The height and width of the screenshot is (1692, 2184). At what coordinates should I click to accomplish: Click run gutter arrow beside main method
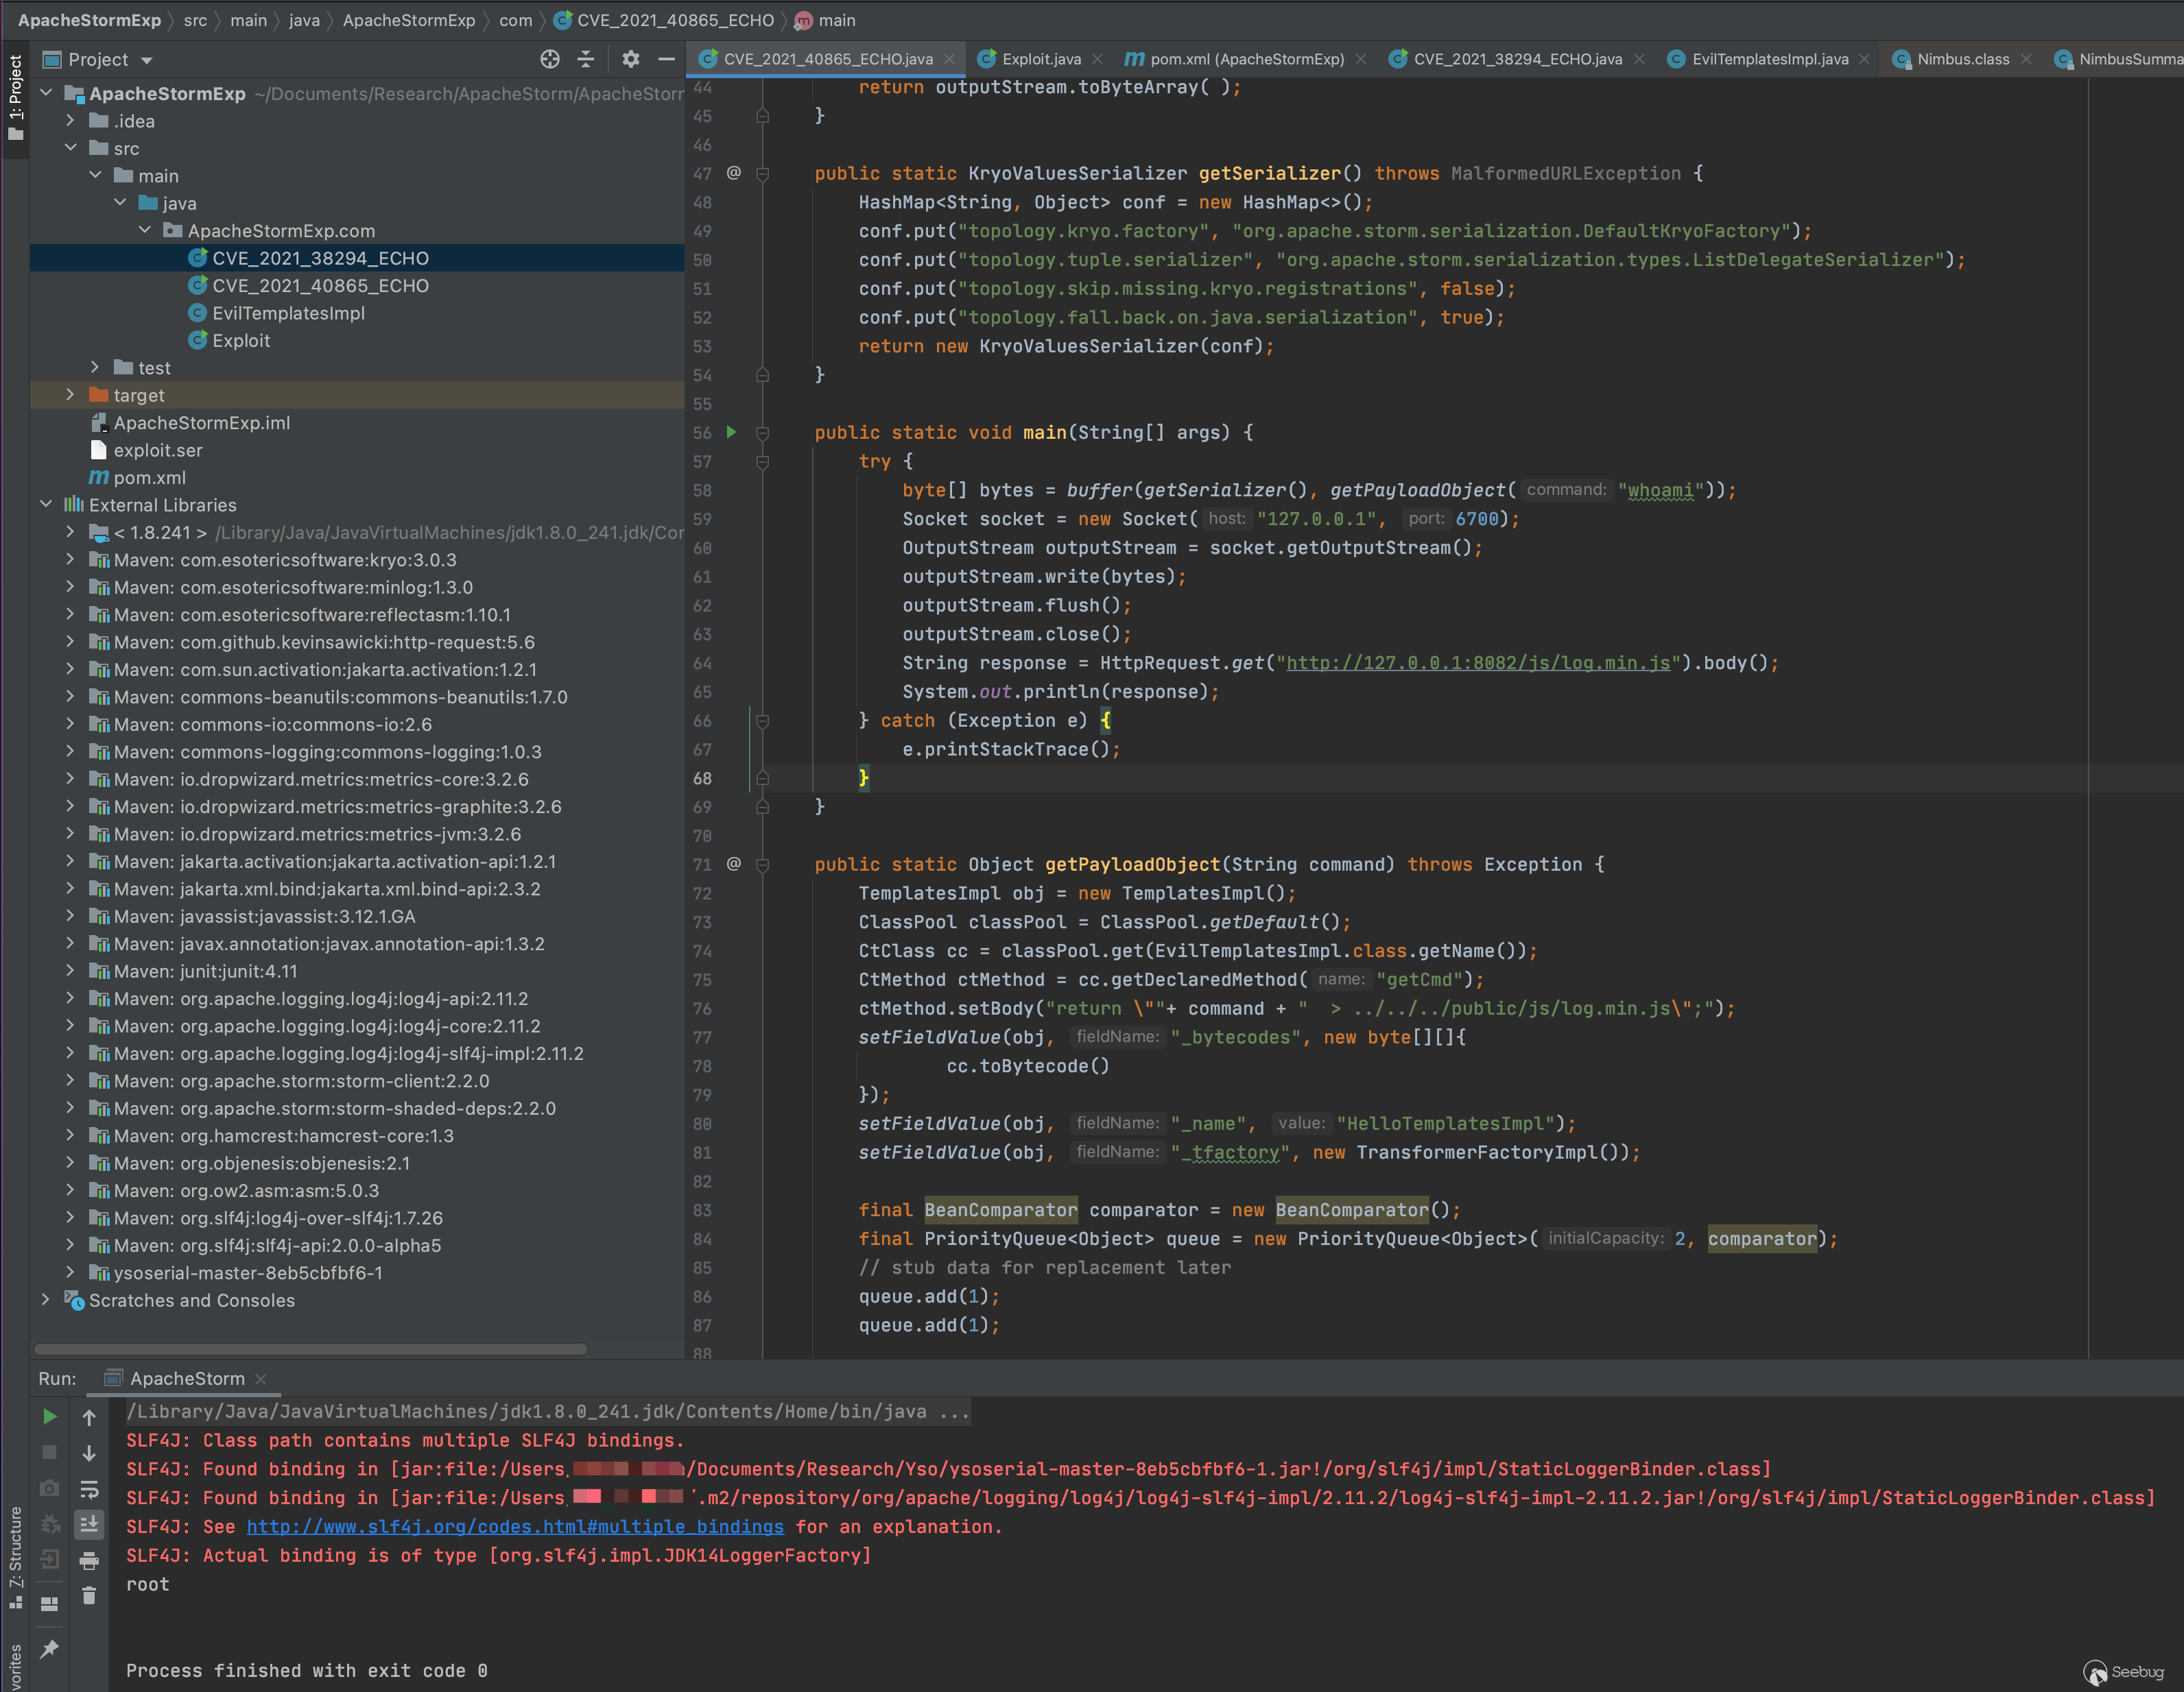pos(731,433)
